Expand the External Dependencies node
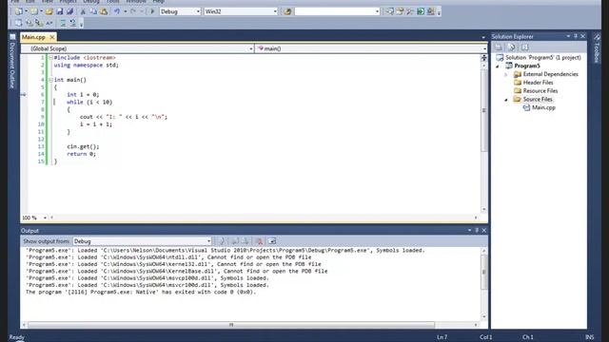The image size is (609, 342). [x=506, y=74]
